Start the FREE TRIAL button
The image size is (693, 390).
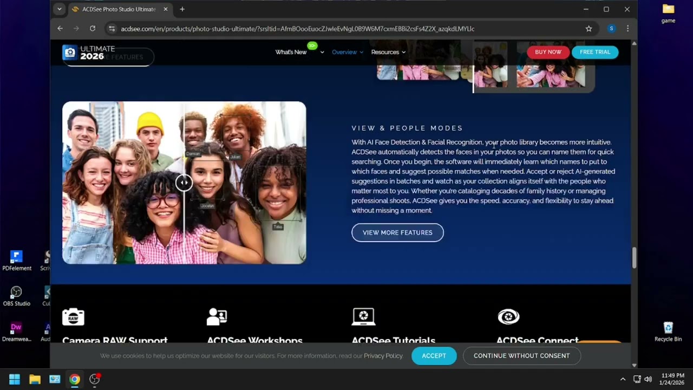595,52
